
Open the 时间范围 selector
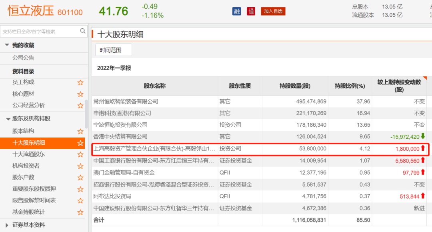coord(114,50)
